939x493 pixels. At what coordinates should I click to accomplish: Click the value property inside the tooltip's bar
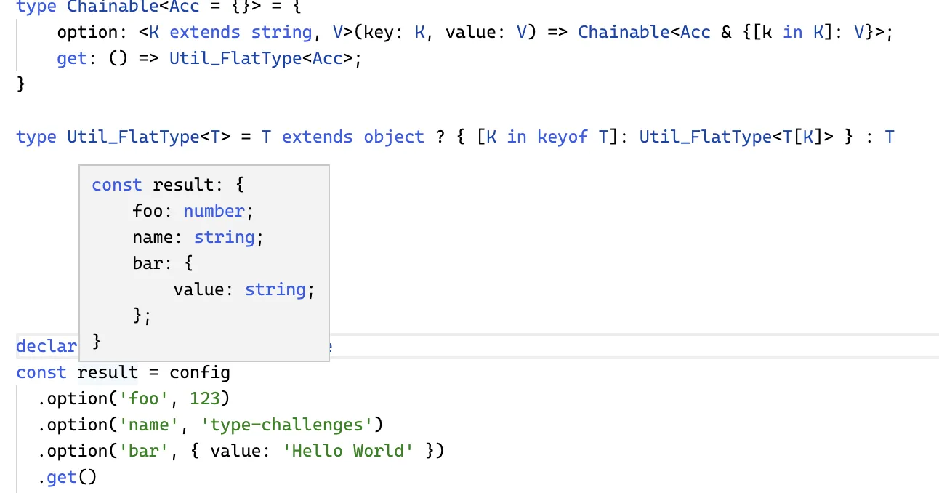(x=198, y=289)
